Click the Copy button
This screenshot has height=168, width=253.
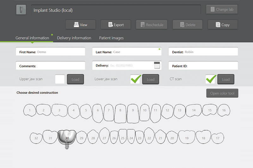[x=223, y=25]
